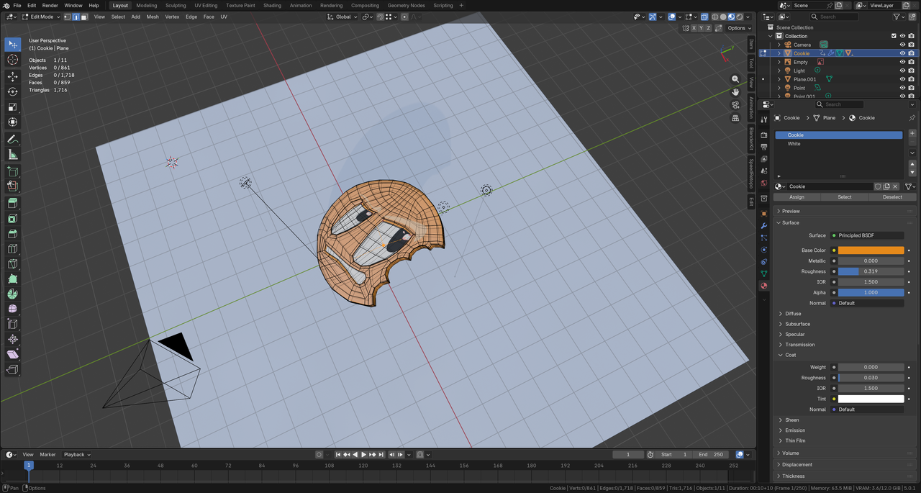Click the viewport zoom magnifier icon

(735, 79)
